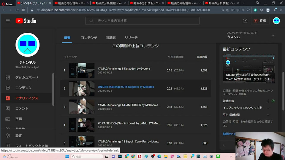Switch to the 概要 tab
Screen dimensions: 285x160
point(67,38)
